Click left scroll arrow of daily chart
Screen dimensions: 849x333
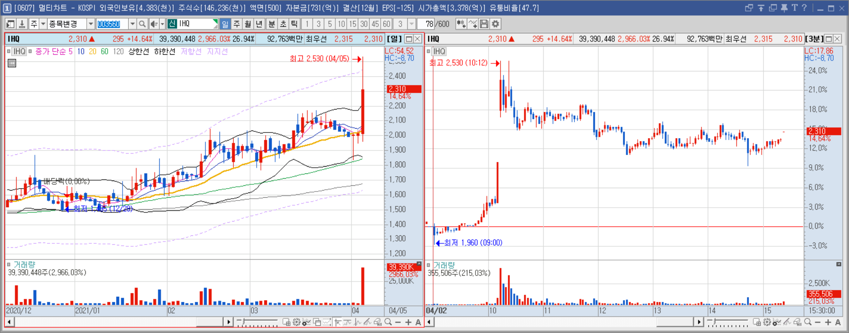tap(9, 323)
